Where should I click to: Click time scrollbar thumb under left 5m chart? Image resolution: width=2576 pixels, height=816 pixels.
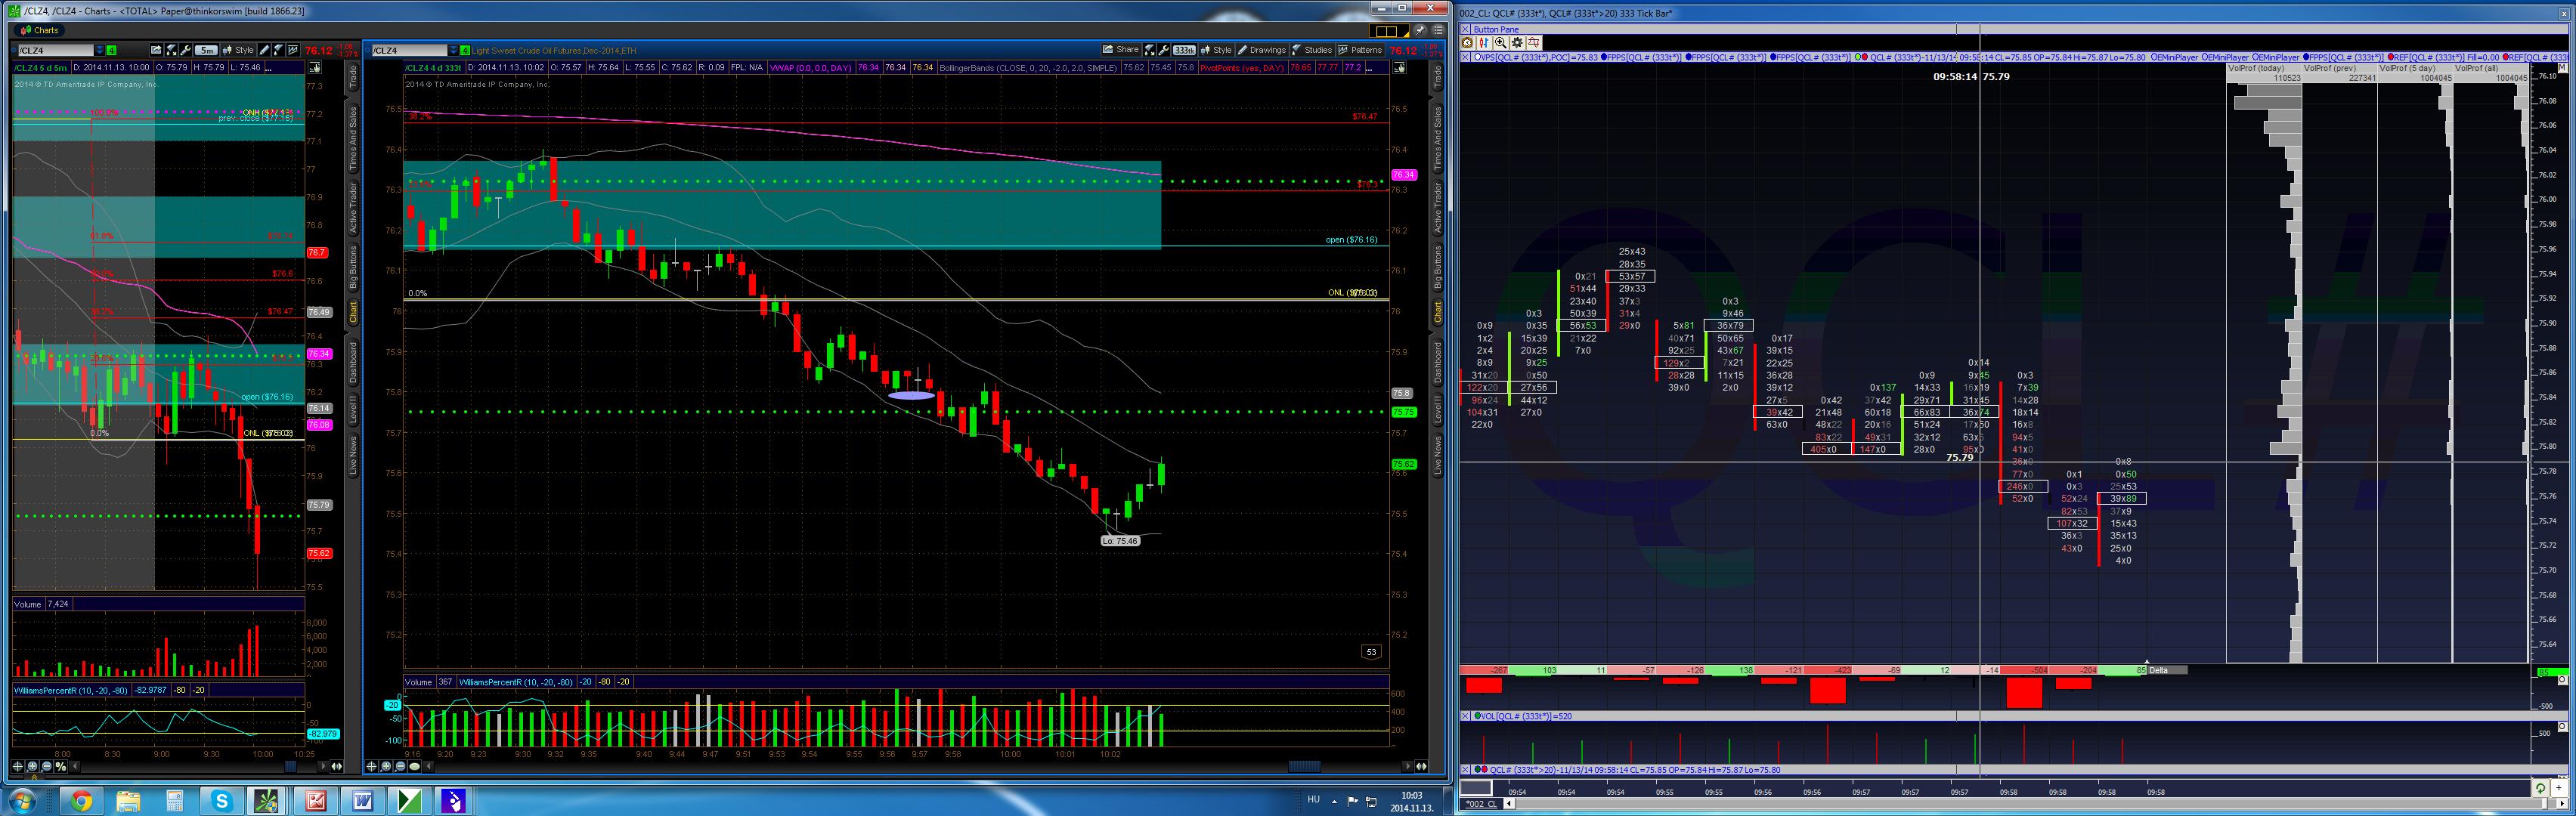[x=291, y=766]
